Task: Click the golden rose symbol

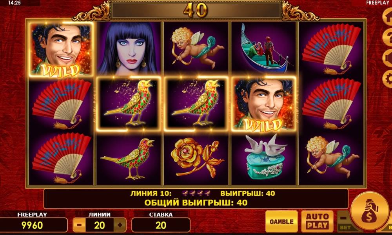Action: (x=196, y=158)
